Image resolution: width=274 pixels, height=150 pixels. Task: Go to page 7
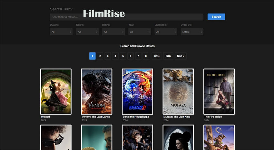pos(138,56)
